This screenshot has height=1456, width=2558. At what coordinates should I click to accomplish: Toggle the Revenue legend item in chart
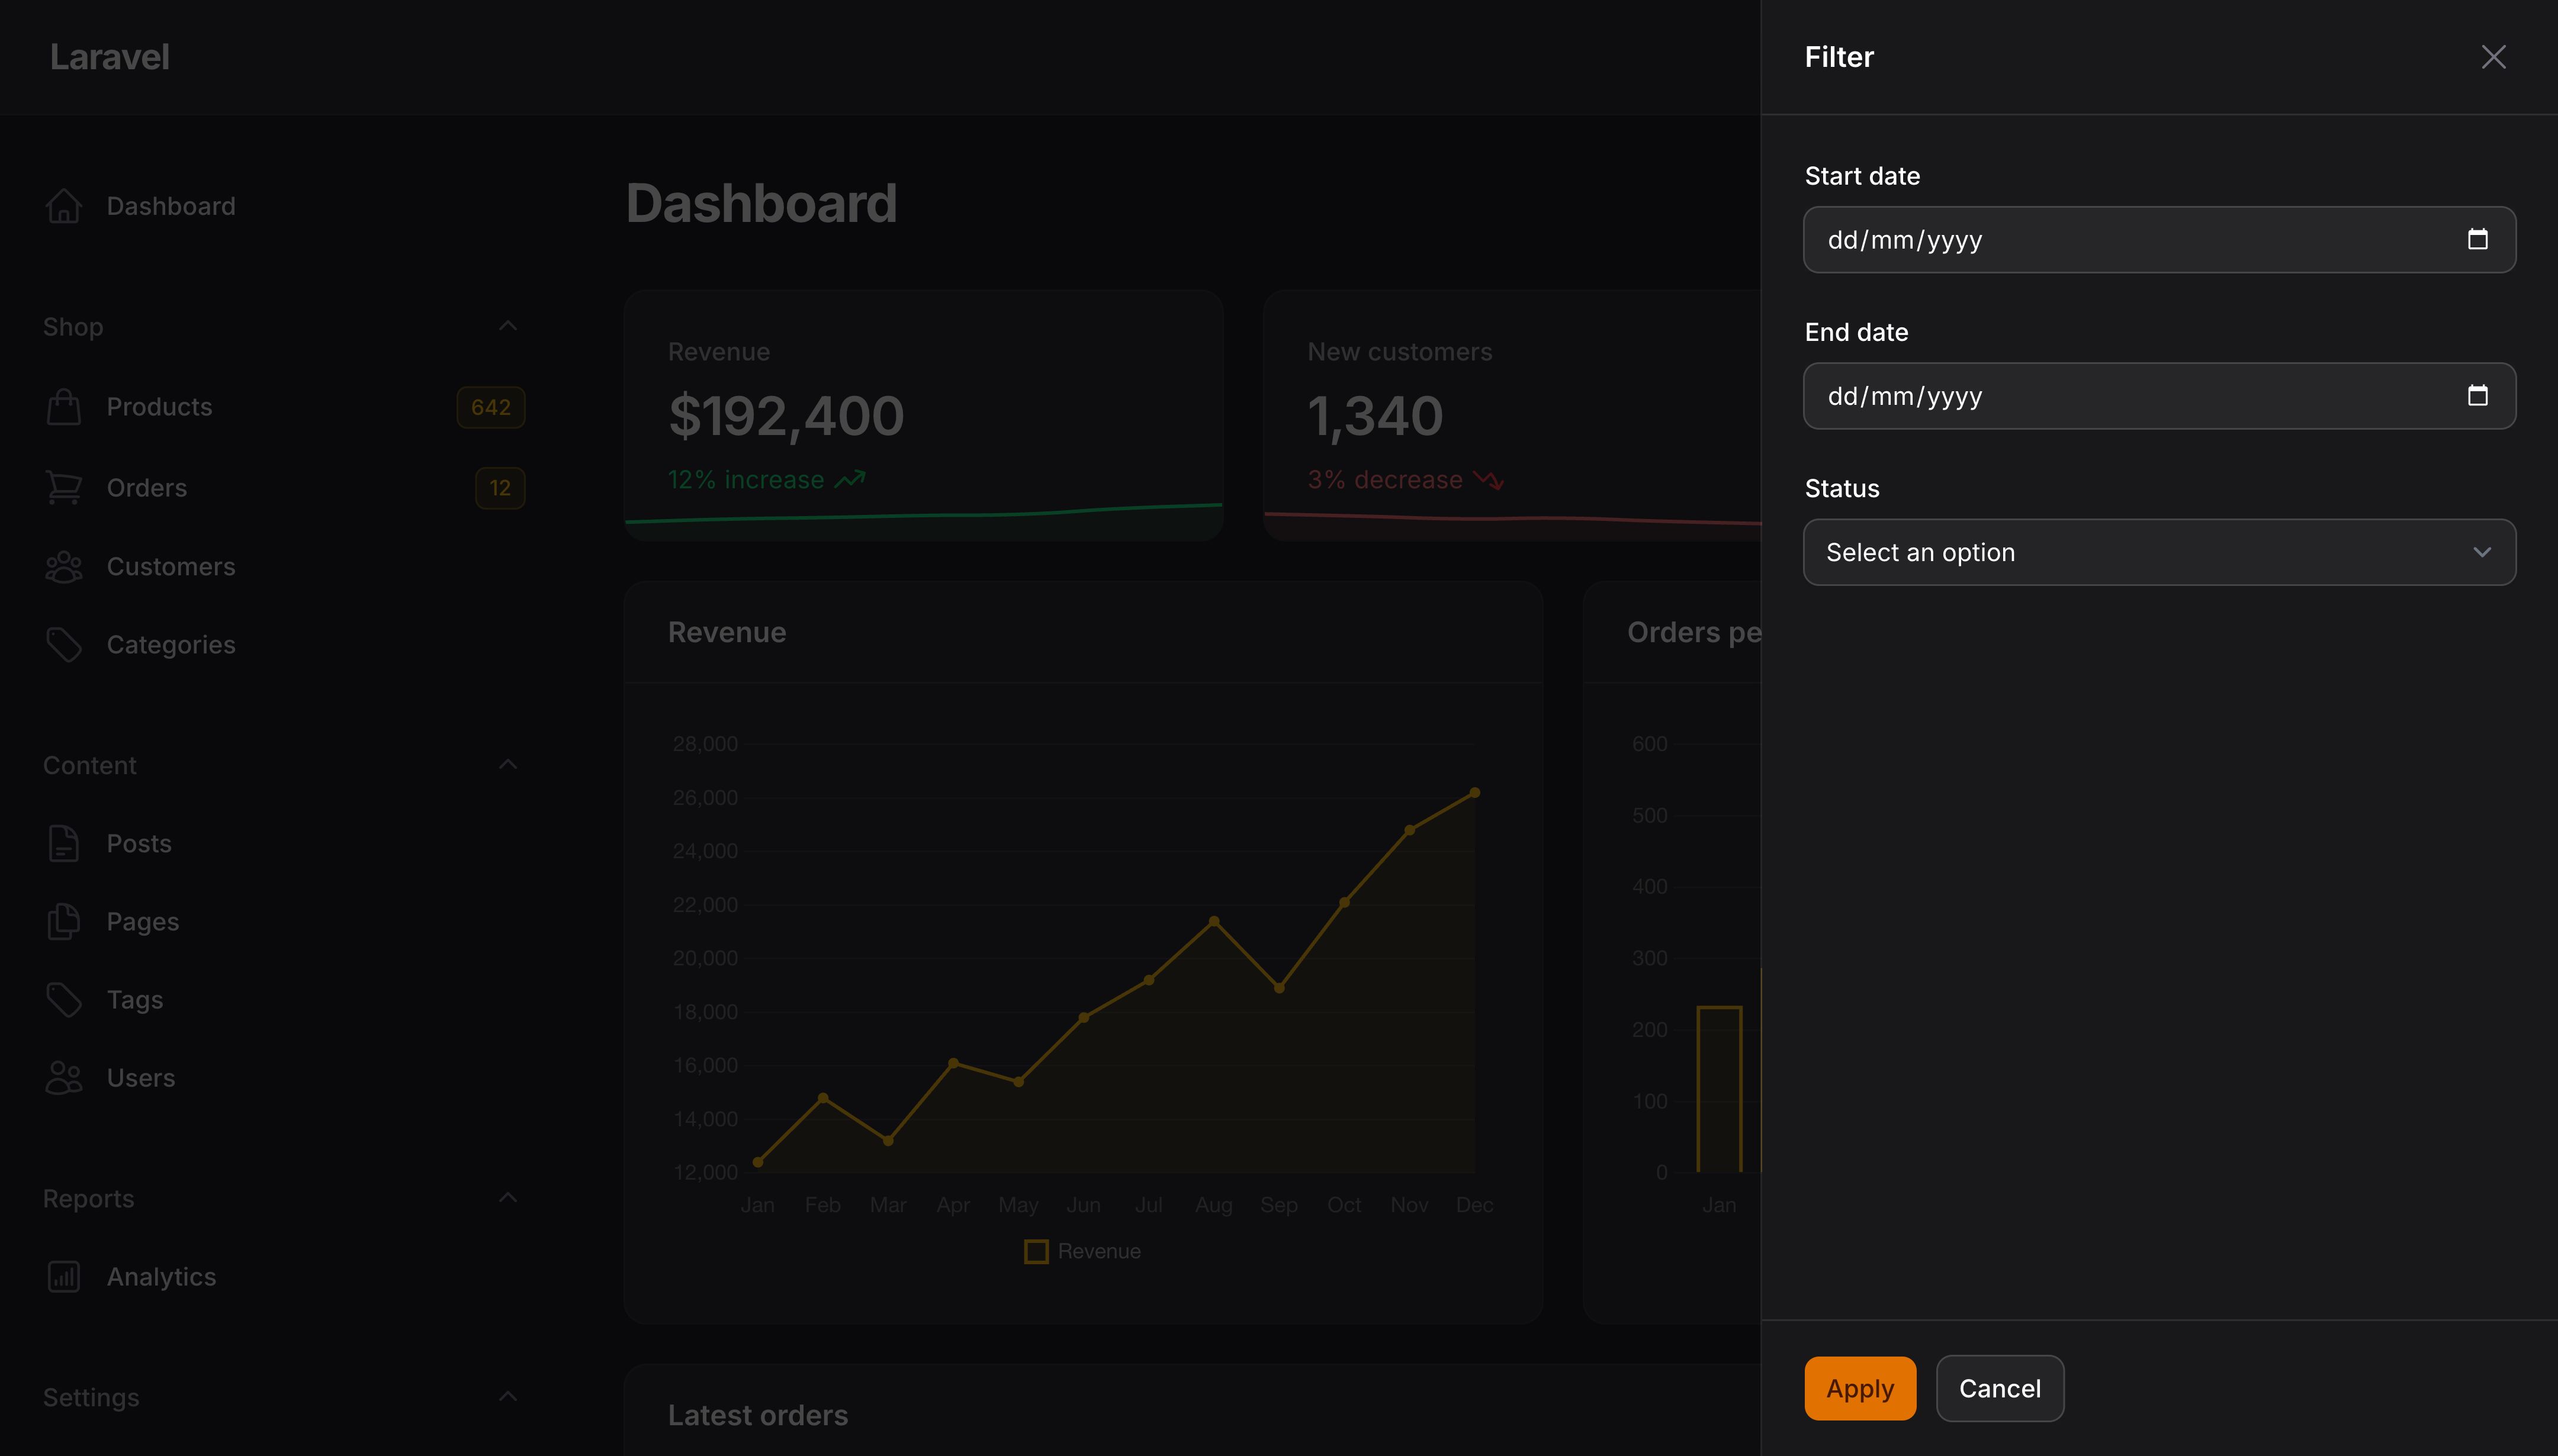tap(1082, 1251)
